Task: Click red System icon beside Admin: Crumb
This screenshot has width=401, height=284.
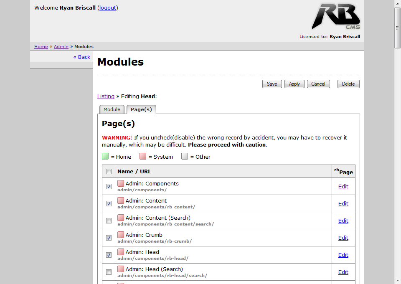Action: point(121,235)
